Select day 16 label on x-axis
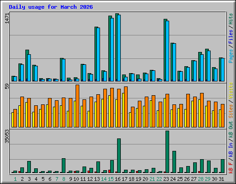The width and height of the screenshot is (236, 184). tap(118, 179)
